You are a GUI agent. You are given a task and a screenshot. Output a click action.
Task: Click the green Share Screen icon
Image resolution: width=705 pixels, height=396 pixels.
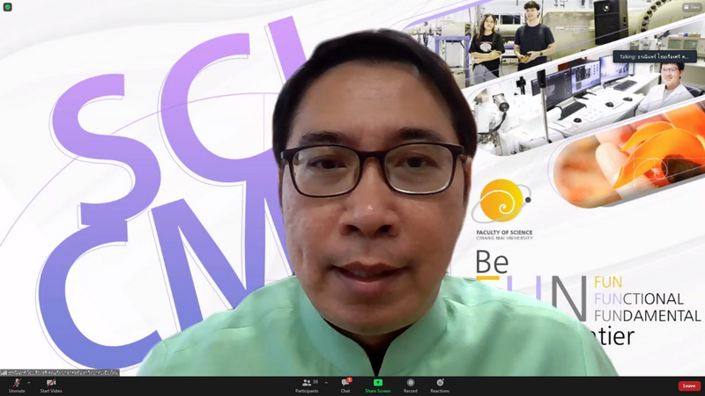coord(377,383)
